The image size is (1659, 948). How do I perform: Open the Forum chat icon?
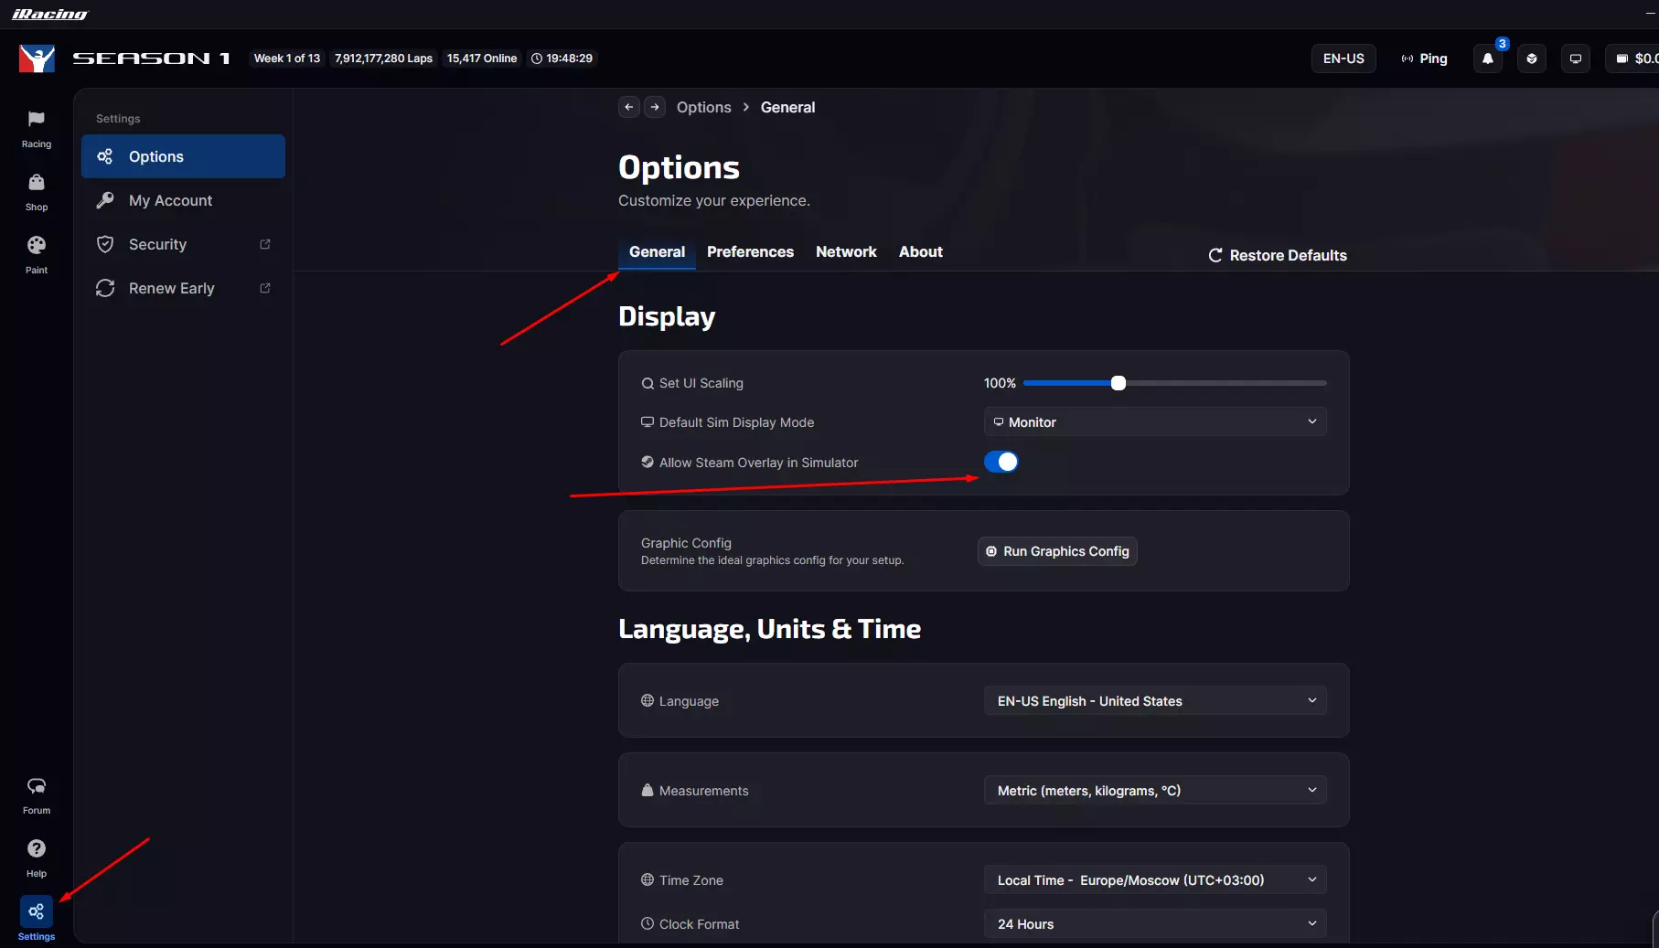click(37, 787)
